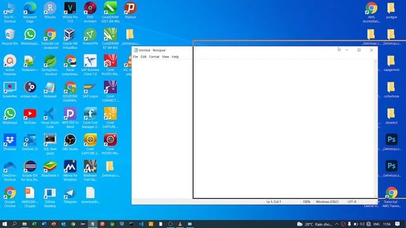
Task: Select the pptx file on desktop
Action: point(30,197)
